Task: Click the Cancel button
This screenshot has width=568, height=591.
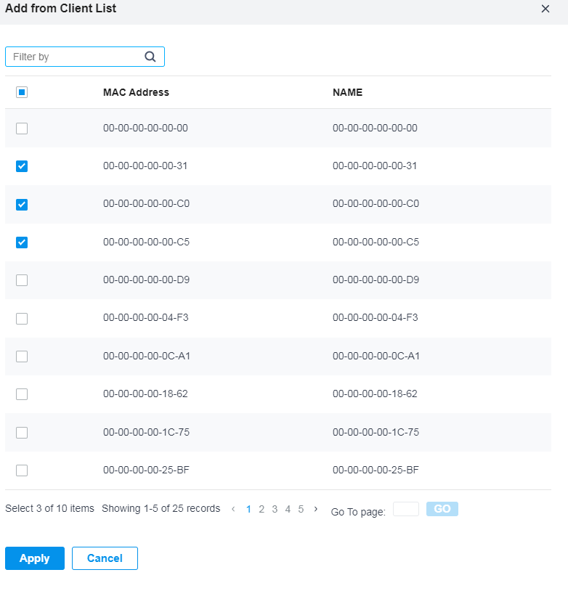Action: pyautogui.click(x=105, y=558)
